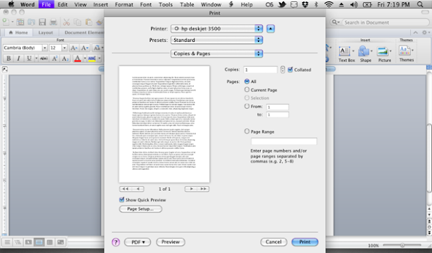The height and width of the screenshot is (253, 432).
Task: Open Wi-Fi status in menu bar
Action: pyautogui.click(x=329, y=4)
